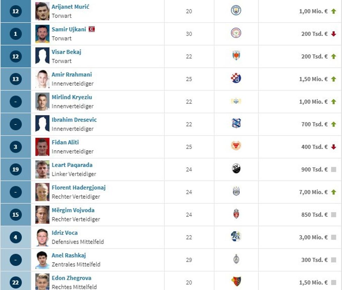
Task: Click Edon Zhegrova's club crest icon
Action: click(x=236, y=281)
